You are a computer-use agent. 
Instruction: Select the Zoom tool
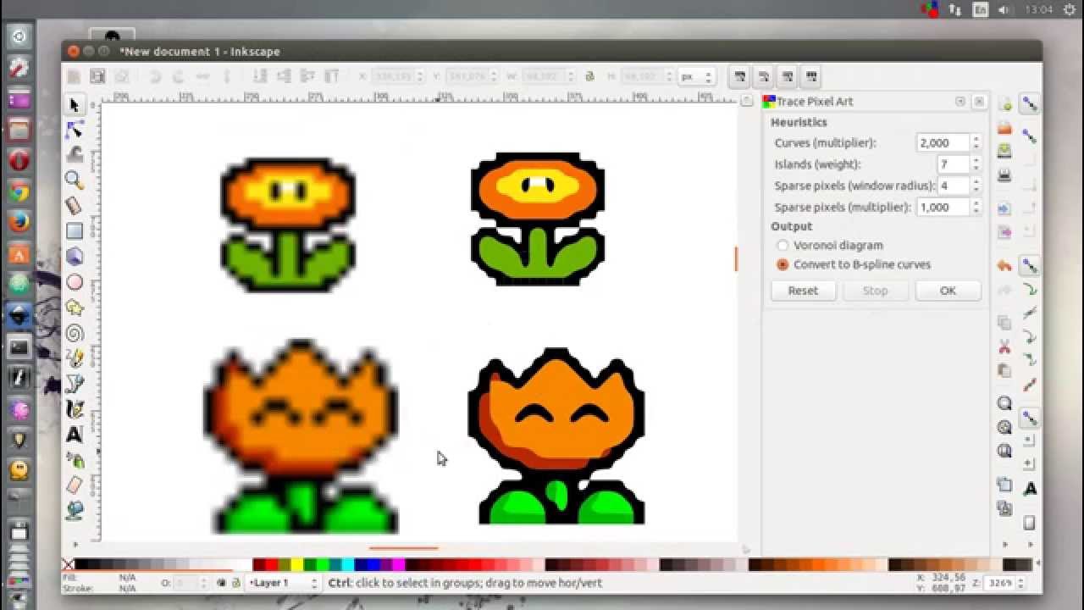pyautogui.click(x=75, y=180)
